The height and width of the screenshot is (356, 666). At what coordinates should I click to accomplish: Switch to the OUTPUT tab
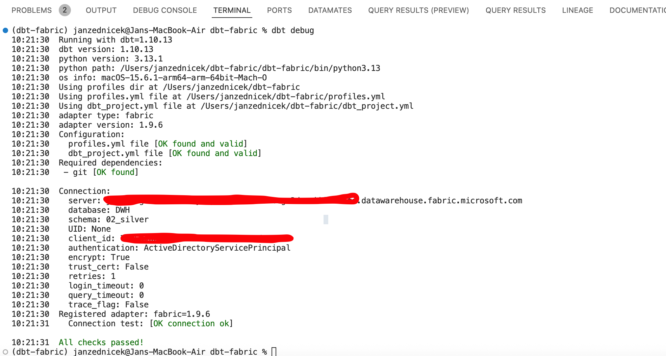pos(101,10)
